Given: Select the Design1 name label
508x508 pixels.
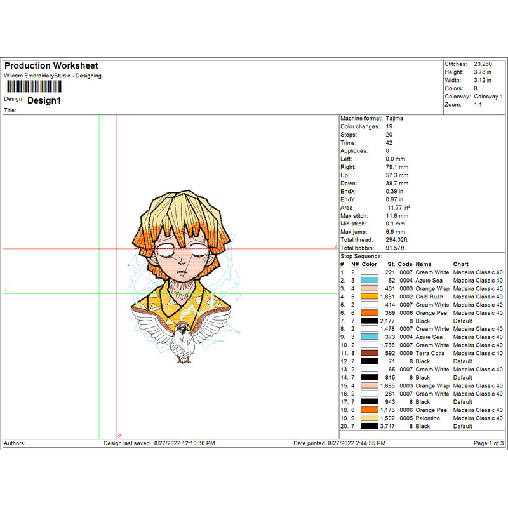Looking at the screenshot, I should point(44,100).
